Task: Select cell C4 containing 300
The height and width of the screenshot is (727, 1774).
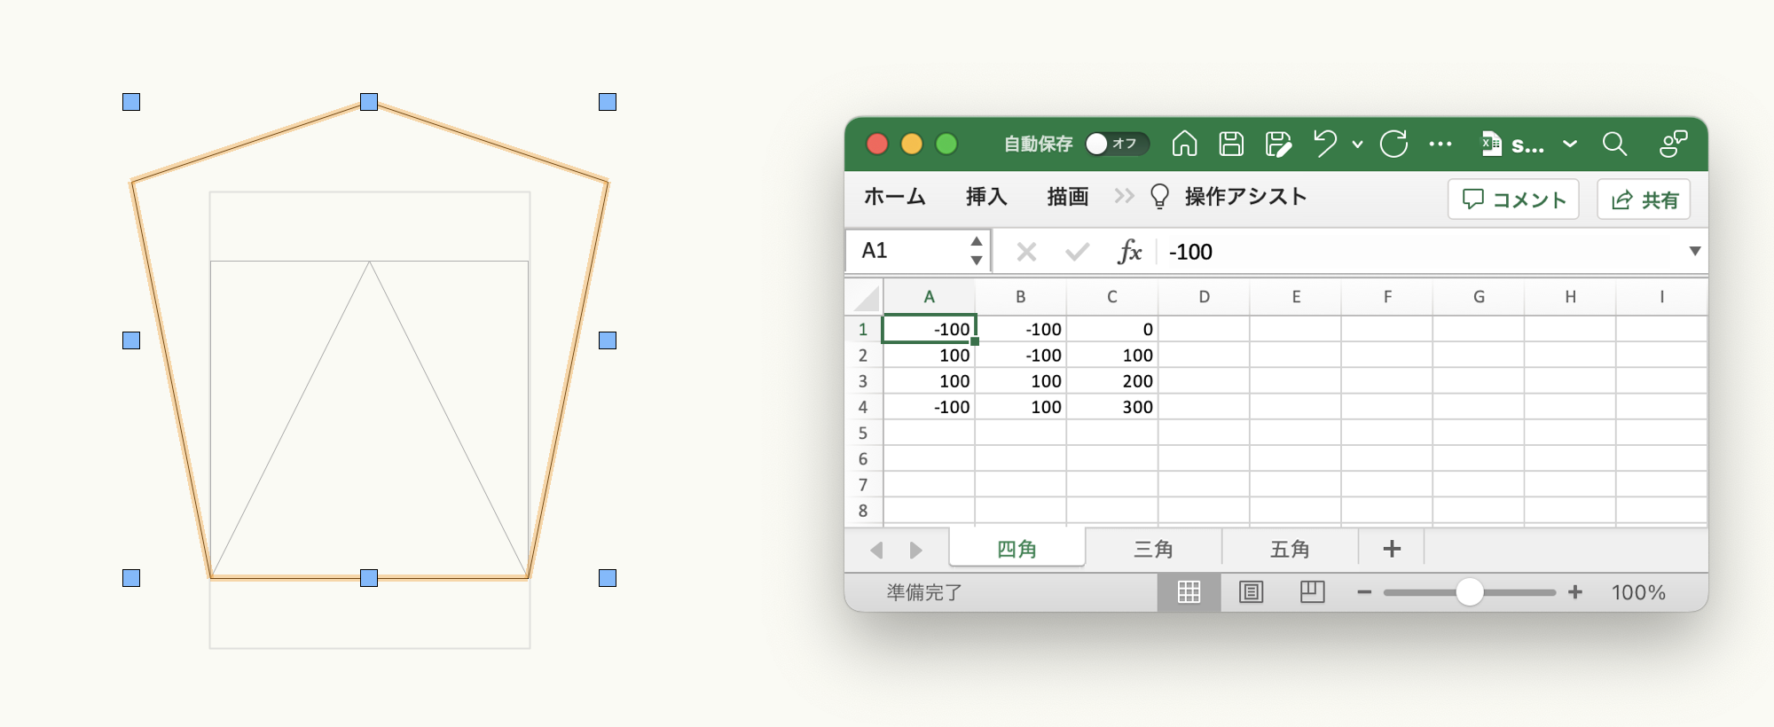Action: (x=1112, y=407)
